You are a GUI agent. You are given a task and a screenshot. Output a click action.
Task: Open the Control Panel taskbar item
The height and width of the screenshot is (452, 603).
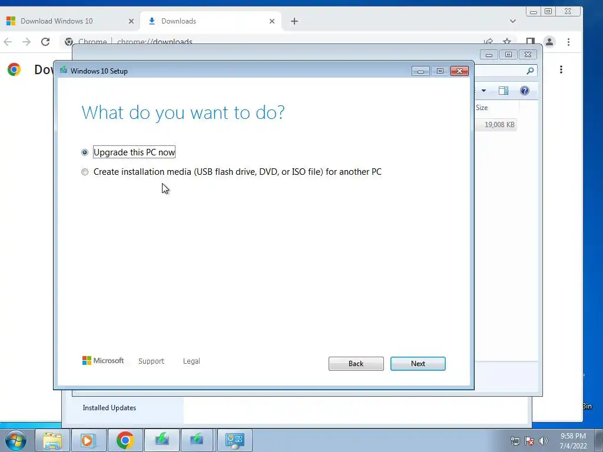(234, 440)
